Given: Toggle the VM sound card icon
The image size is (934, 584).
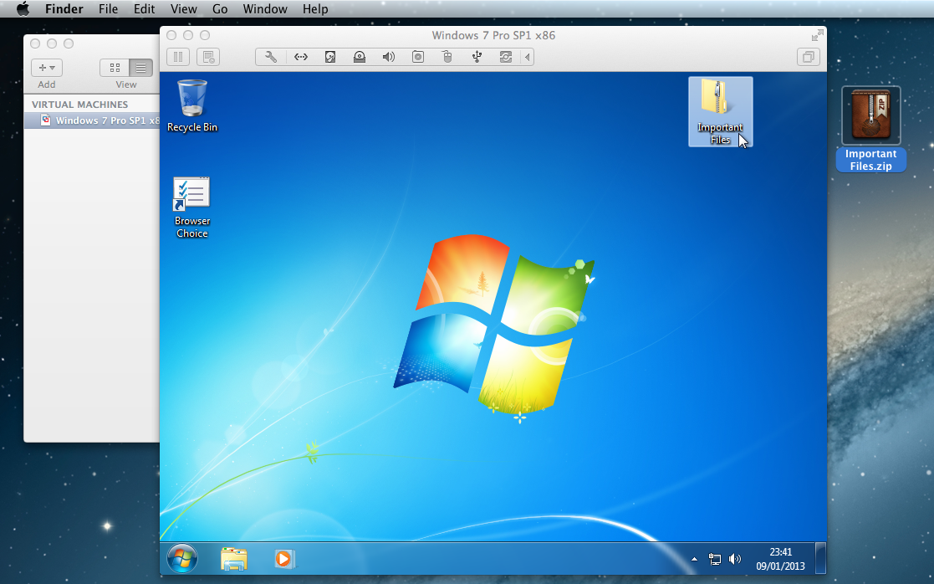Looking at the screenshot, I should point(388,57).
